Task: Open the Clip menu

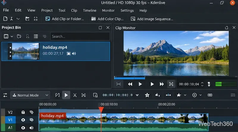Action: [74, 10]
